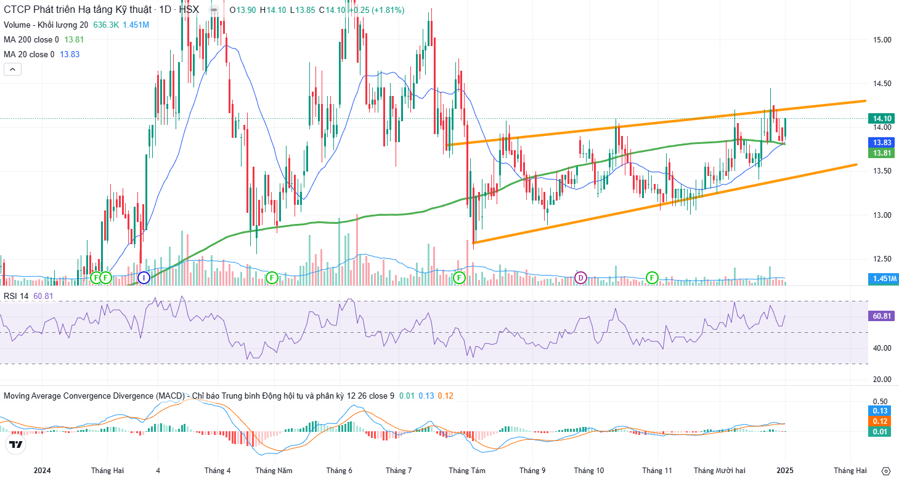Click the 12.50 price scale value
Viewport: 899px width, 478px height.
coord(882,258)
